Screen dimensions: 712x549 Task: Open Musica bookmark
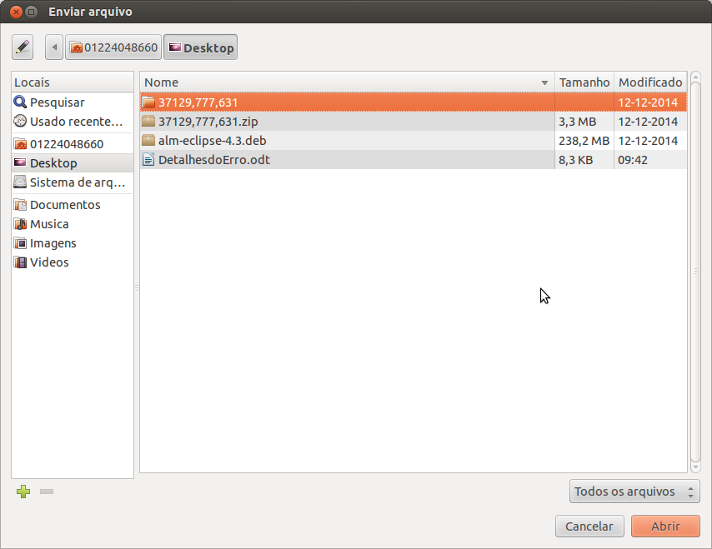(x=73, y=224)
